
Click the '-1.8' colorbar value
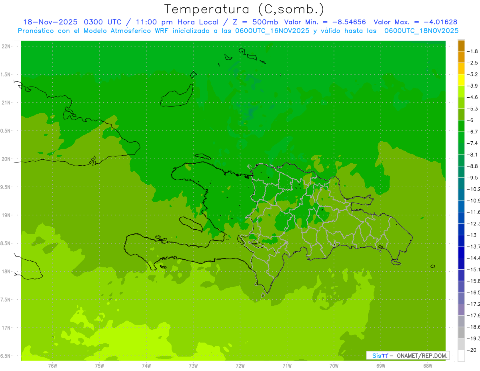click(x=472, y=51)
